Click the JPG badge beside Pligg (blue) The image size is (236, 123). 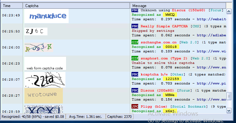point(135,107)
